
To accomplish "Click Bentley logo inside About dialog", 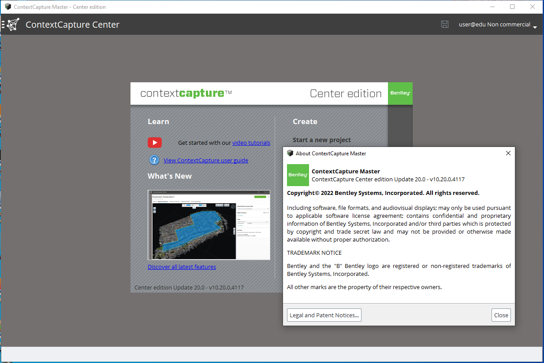I will (x=298, y=175).
